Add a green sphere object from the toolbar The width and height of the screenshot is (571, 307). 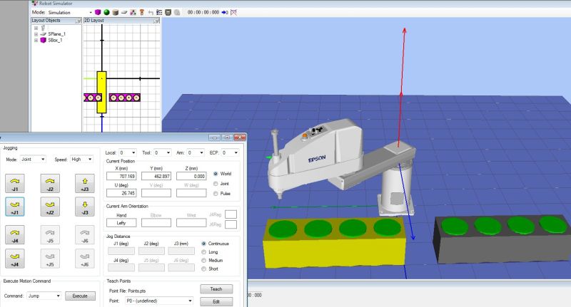(x=106, y=12)
